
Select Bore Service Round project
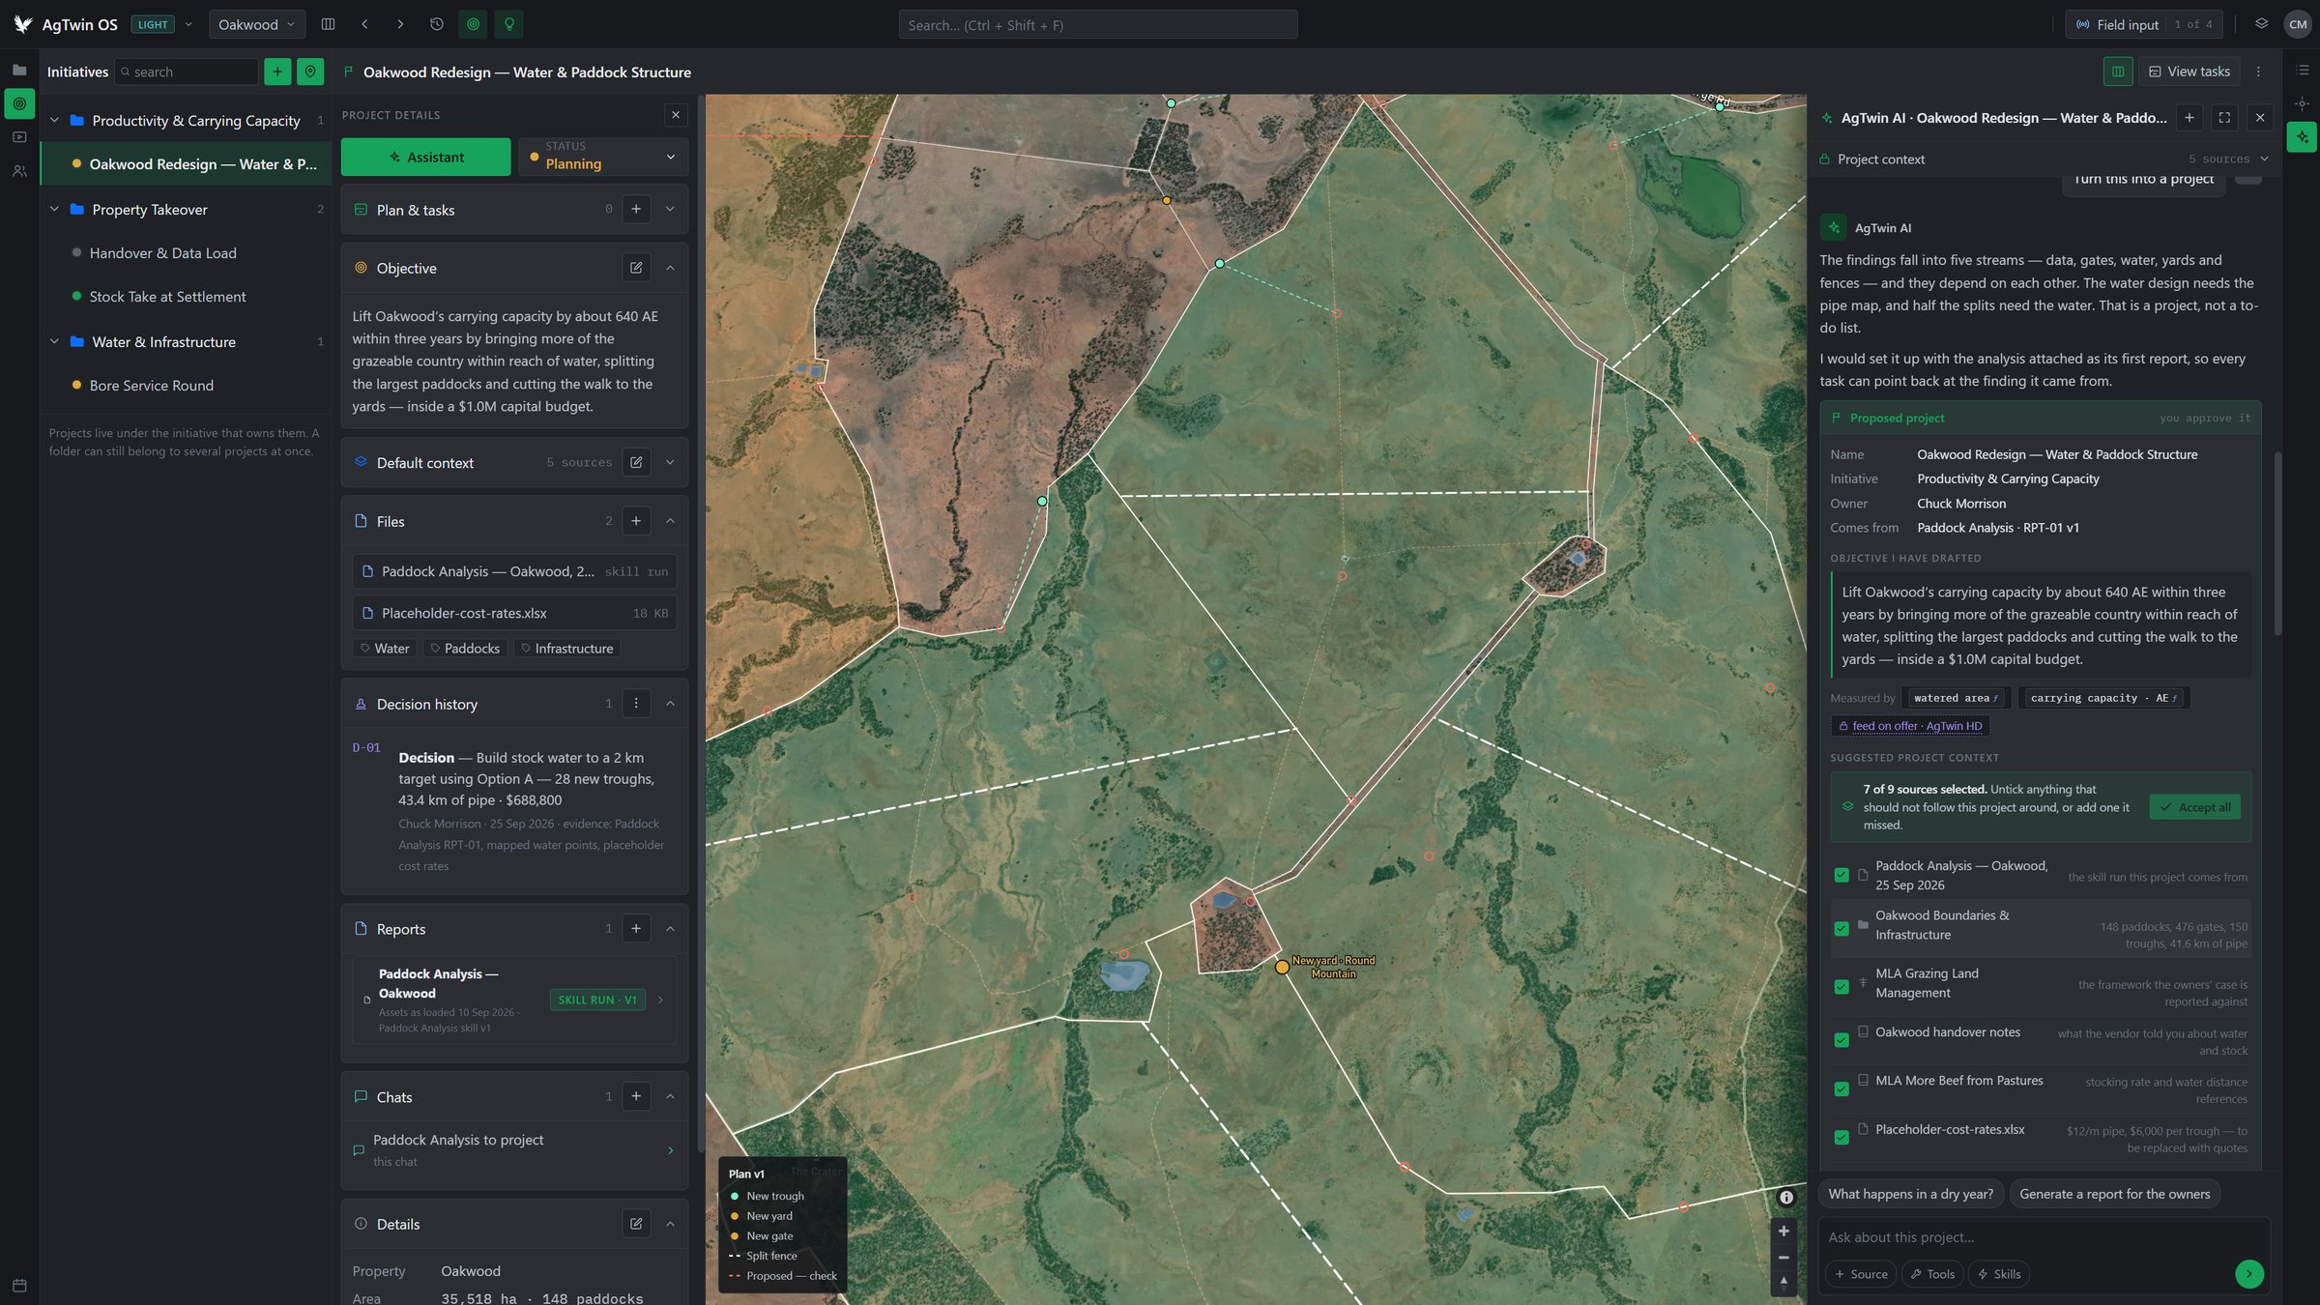[186, 386]
